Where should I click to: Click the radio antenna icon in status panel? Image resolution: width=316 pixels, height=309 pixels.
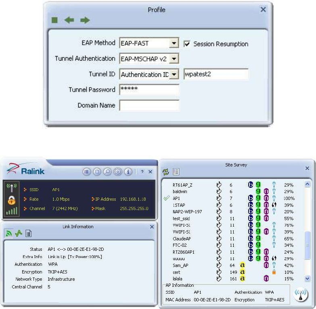11,187
